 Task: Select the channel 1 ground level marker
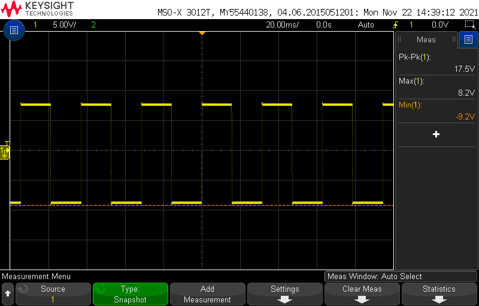click(x=5, y=152)
